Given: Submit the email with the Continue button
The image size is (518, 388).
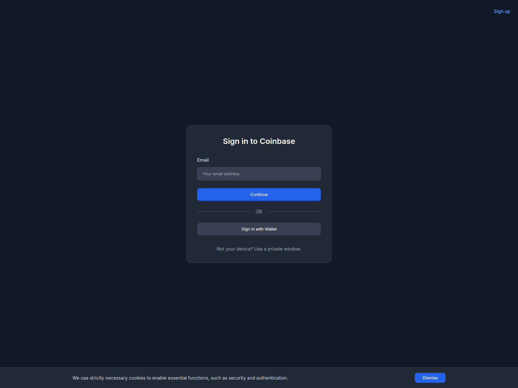Looking at the screenshot, I should tap(259, 194).
